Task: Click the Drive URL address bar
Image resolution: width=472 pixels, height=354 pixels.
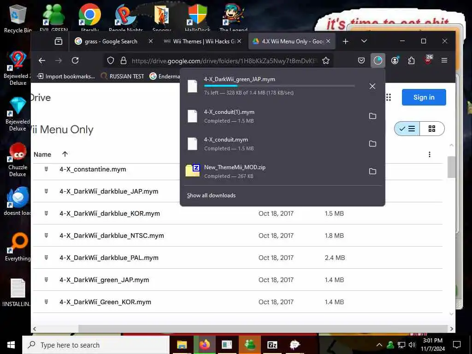Action: click(x=224, y=61)
